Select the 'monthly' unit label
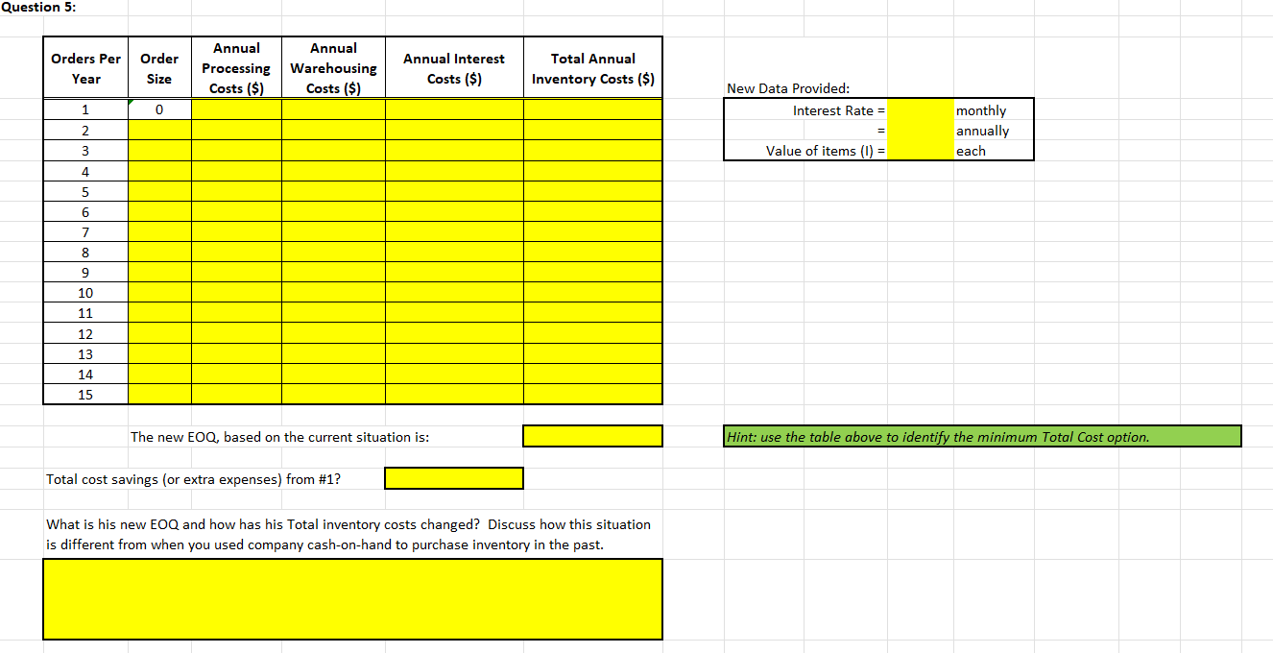1273x653 pixels. tap(981, 110)
